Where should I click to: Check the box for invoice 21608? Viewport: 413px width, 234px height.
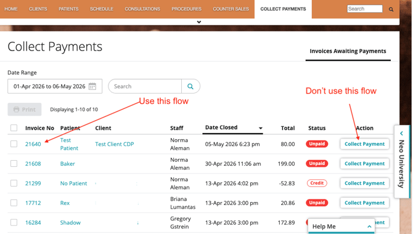click(x=14, y=163)
